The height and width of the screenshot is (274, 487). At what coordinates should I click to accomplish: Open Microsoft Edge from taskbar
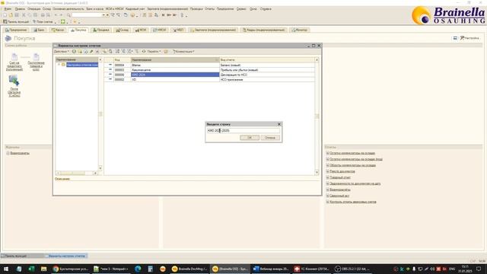click(138, 269)
